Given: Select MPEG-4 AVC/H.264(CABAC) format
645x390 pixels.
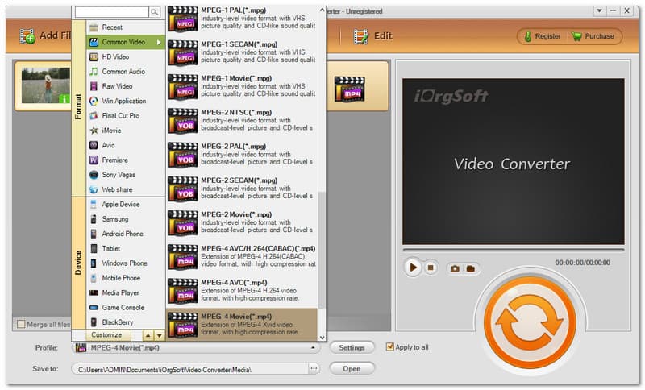Looking at the screenshot, I should tap(242, 257).
